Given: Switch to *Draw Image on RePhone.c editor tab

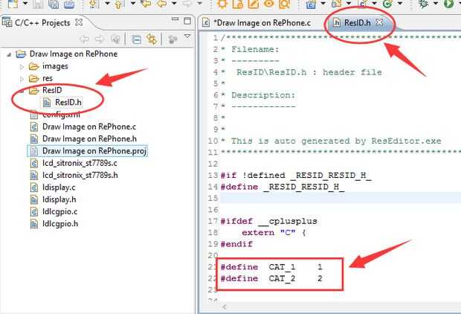Looking at the screenshot, I should (x=262, y=23).
